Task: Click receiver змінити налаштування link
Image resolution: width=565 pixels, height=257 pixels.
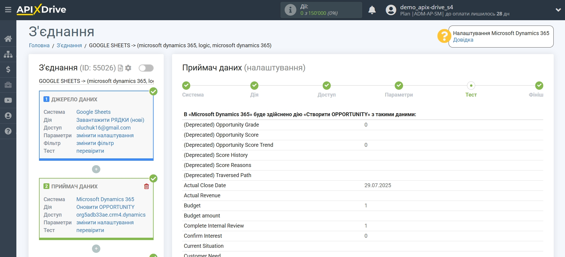Action: 105,223
